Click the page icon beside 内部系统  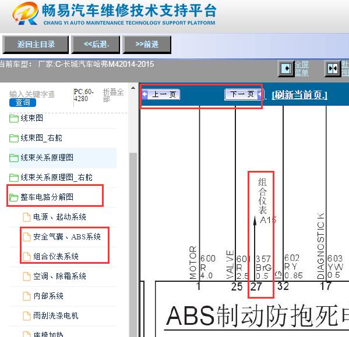27,296
